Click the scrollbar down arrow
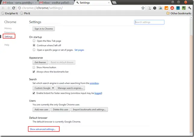The image size is (194, 137). click(x=191, y=134)
